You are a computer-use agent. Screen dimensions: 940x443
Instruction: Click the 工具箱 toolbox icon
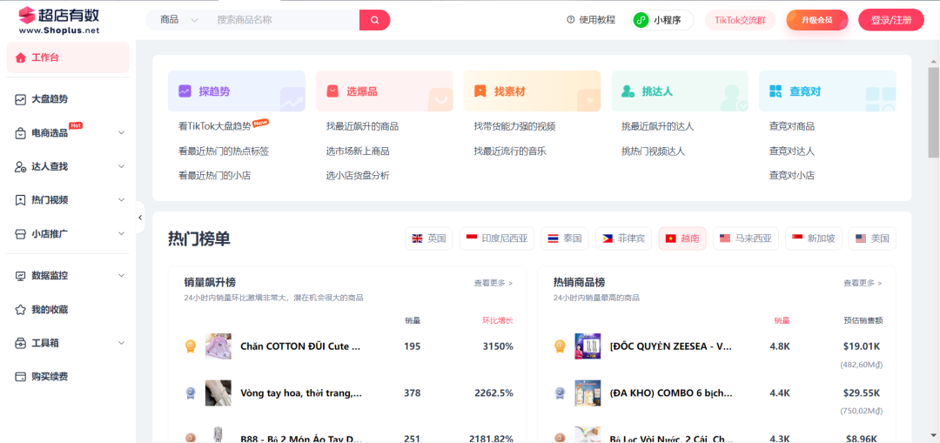(x=21, y=344)
